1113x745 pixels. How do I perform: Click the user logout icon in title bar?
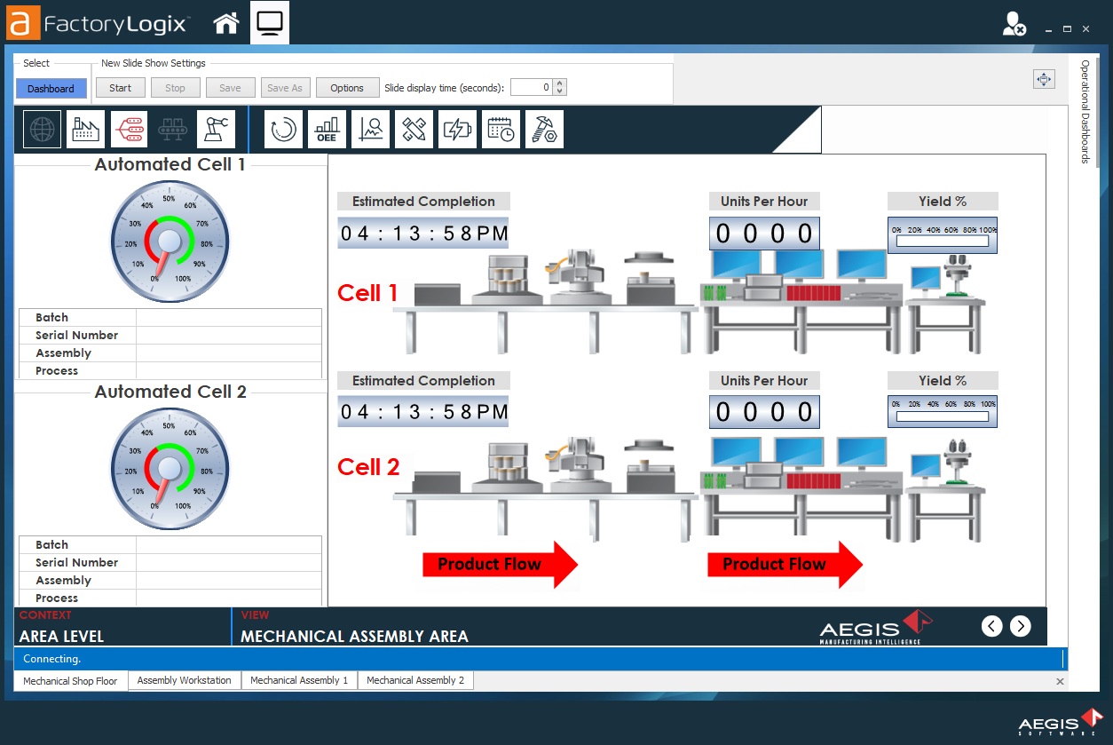click(x=1014, y=25)
